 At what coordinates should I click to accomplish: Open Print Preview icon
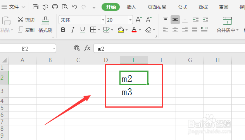click(65, 7)
